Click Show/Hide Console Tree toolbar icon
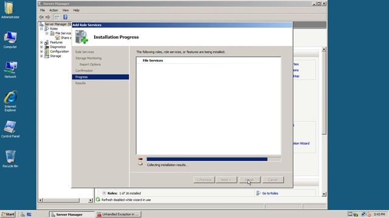Image resolution: width=389 pixels, height=218 pixels. pos(57,17)
